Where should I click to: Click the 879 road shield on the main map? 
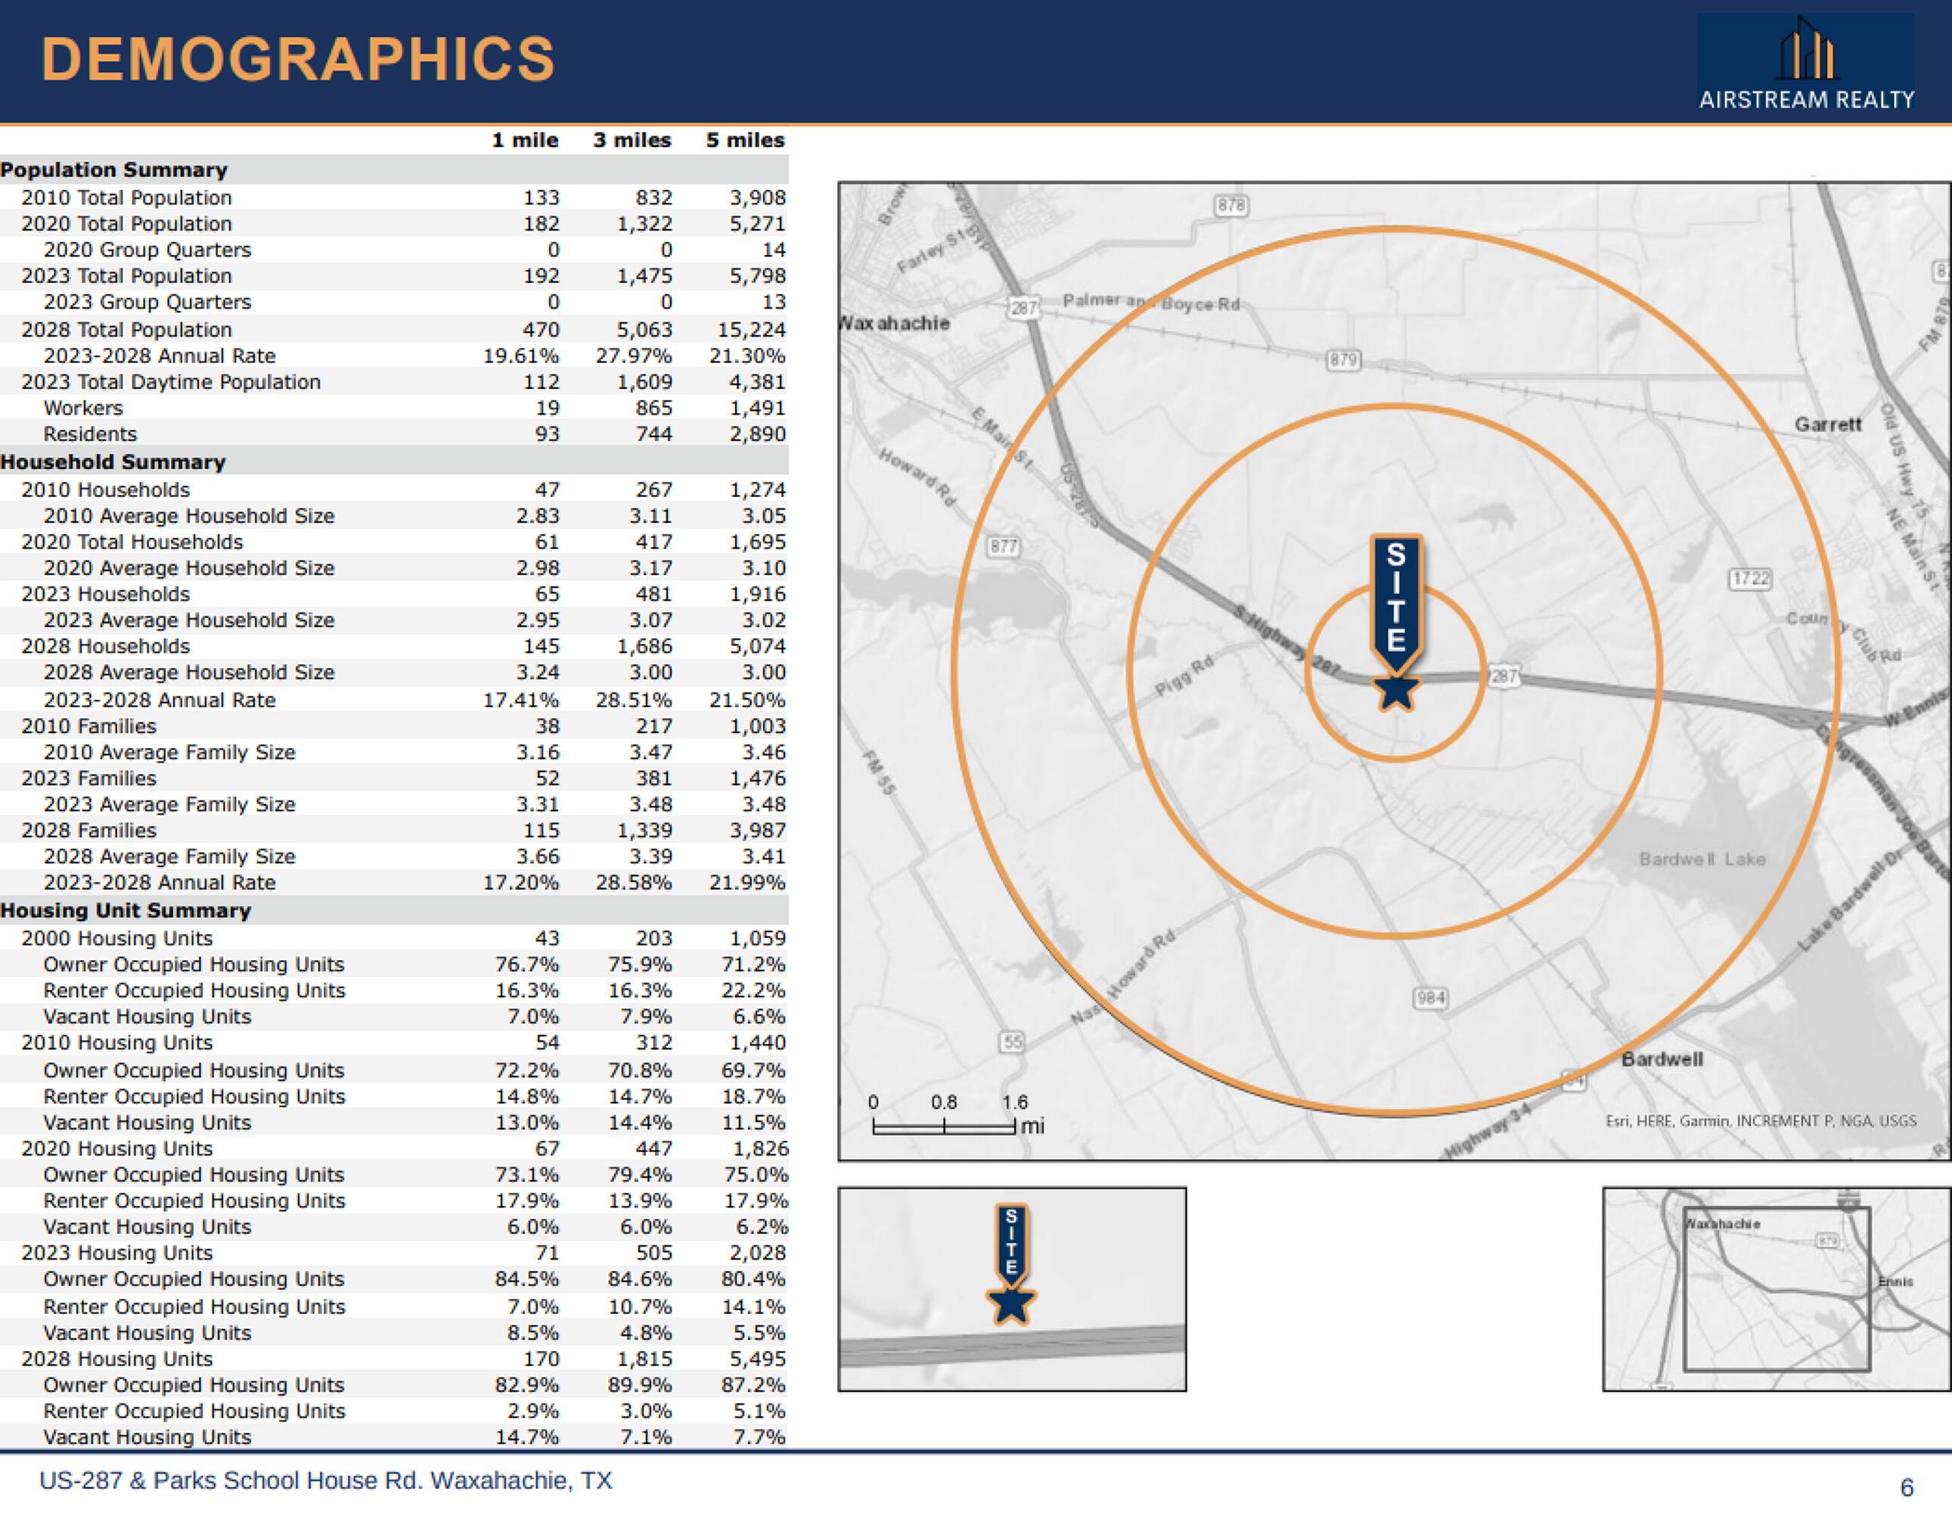point(1342,360)
